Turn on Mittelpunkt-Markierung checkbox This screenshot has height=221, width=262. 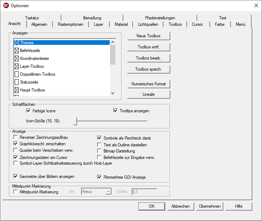click(x=15, y=192)
